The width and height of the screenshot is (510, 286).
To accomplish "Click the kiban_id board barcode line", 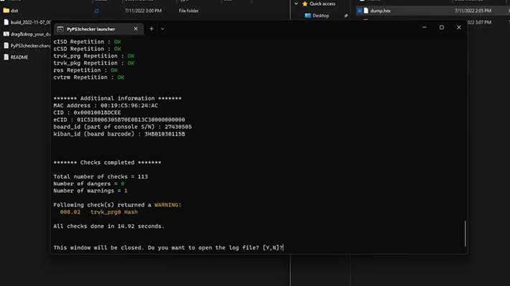I will point(119,134).
